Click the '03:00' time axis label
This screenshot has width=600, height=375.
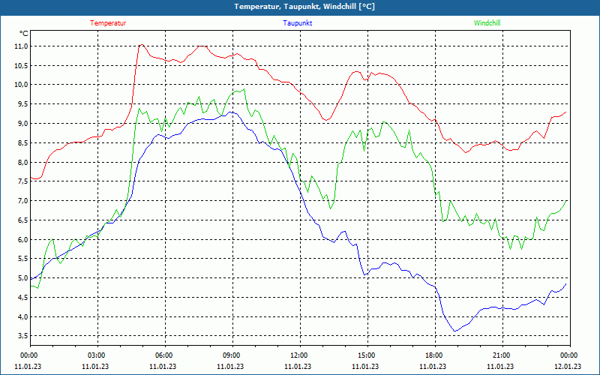(x=97, y=355)
